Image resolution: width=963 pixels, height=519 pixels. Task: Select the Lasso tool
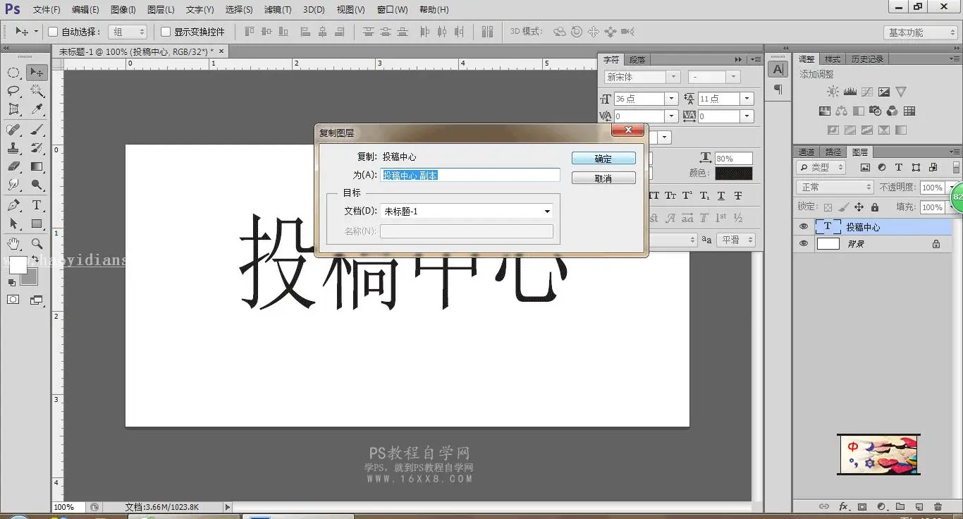pos(13,91)
